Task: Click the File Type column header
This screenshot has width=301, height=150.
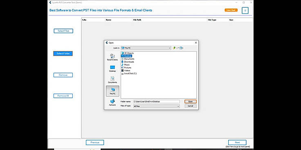Action: (x=212, y=20)
